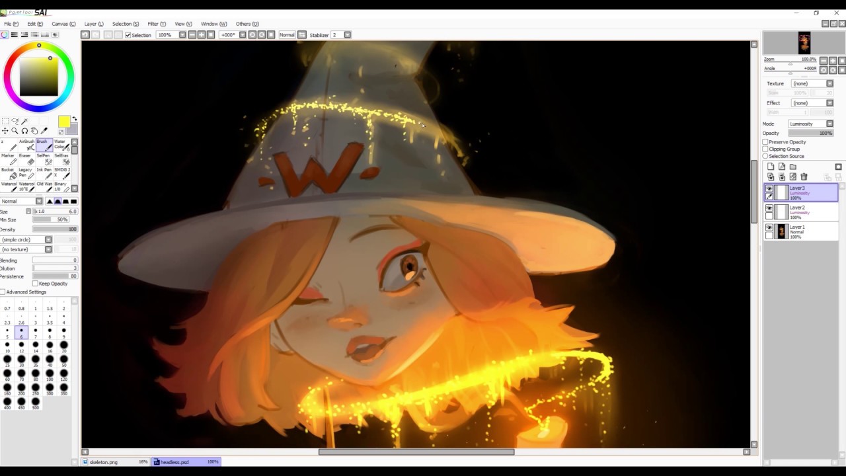Image resolution: width=846 pixels, height=476 pixels.
Task: Click the horizontal canvas scrollbar
Action: [416, 452]
